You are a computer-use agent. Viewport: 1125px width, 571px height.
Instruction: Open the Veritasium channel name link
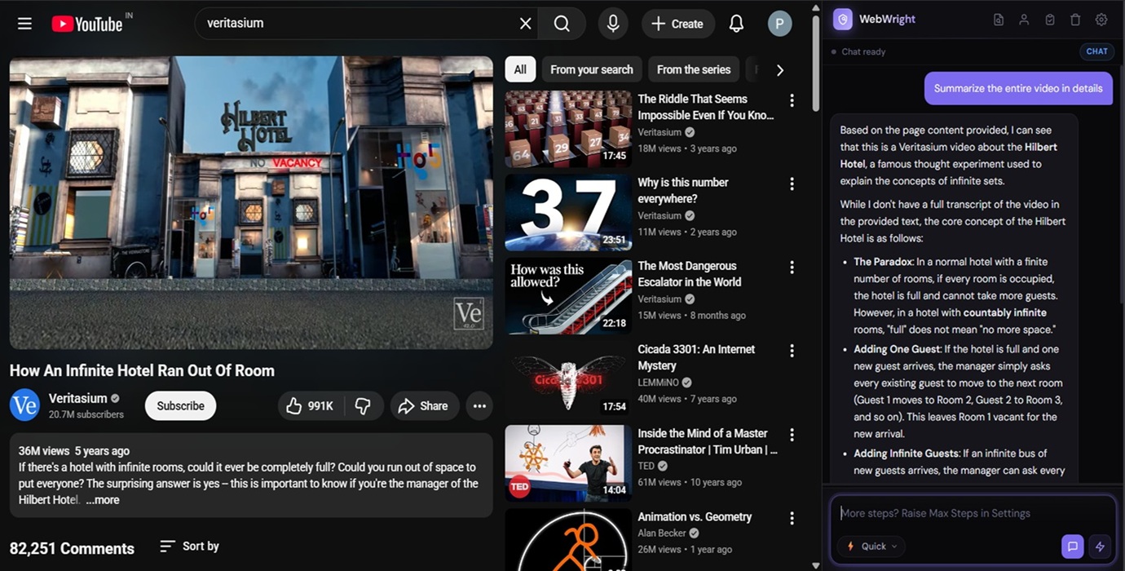[78, 398]
